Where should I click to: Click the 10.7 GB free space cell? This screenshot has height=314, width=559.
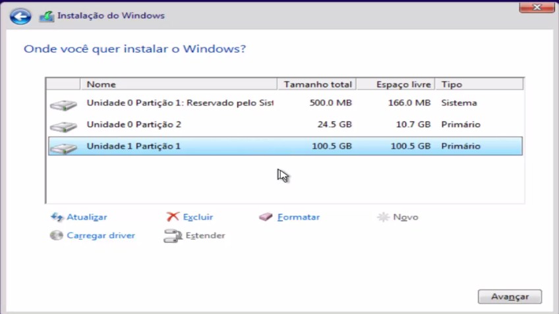(413, 124)
